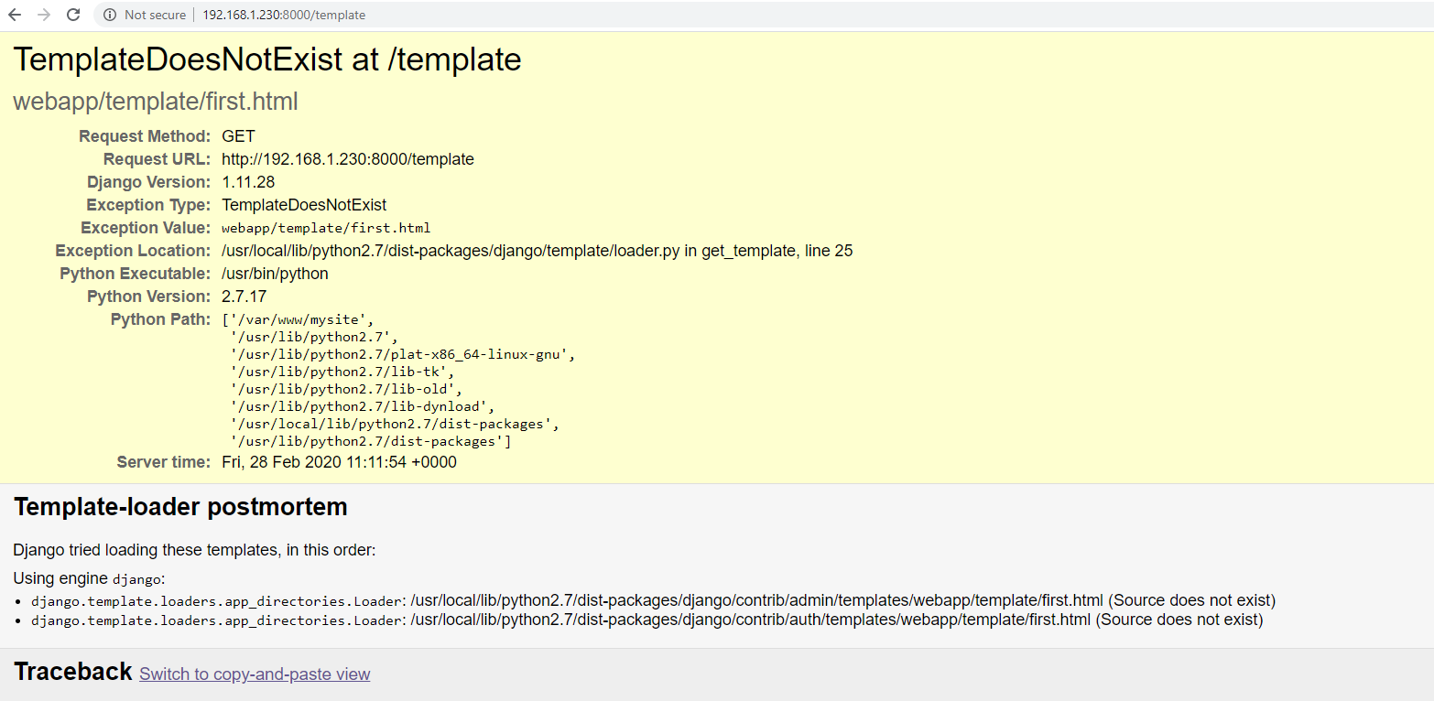1434x701 pixels.
Task: Select Python Version value 2.7.17
Action: (x=244, y=297)
